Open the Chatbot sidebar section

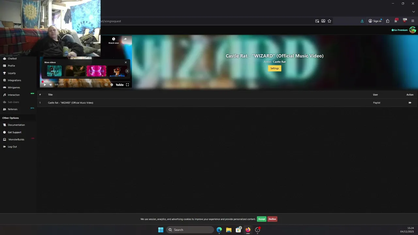[12, 58]
